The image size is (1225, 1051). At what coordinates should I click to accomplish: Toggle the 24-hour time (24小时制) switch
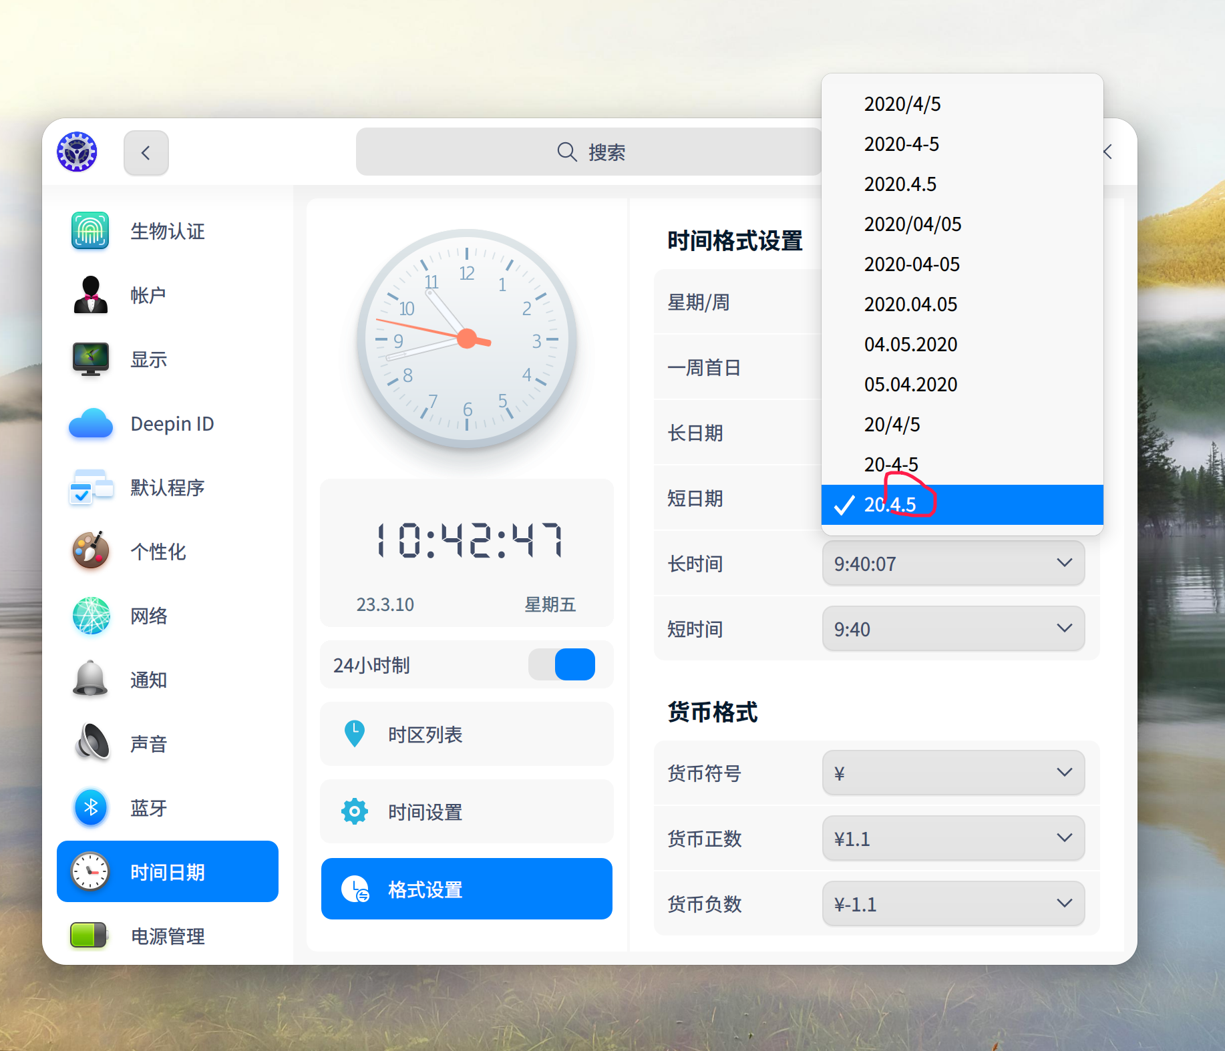pyautogui.click(x=562, y=664)
